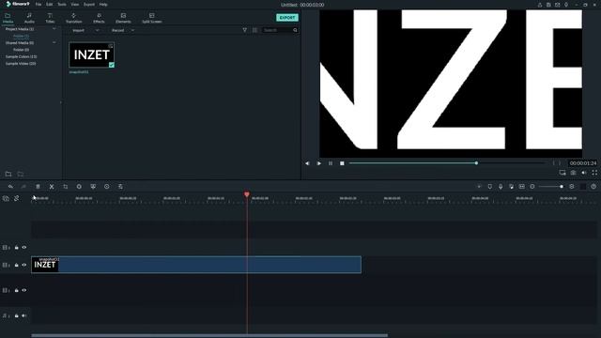Click the timeline zoom out minus icon
This screenshot has width=601, height=338.
(532, 187)
